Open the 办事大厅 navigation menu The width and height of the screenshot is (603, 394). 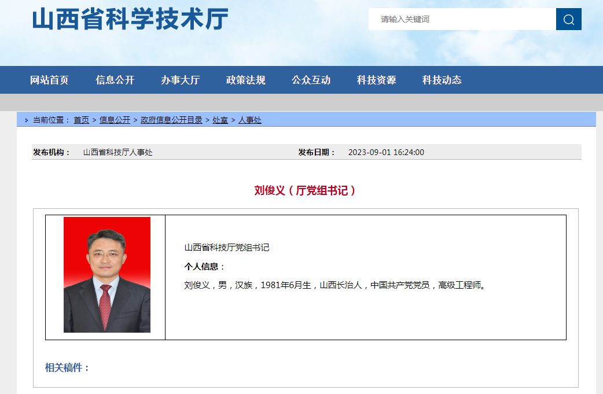[x=181, y=80]
